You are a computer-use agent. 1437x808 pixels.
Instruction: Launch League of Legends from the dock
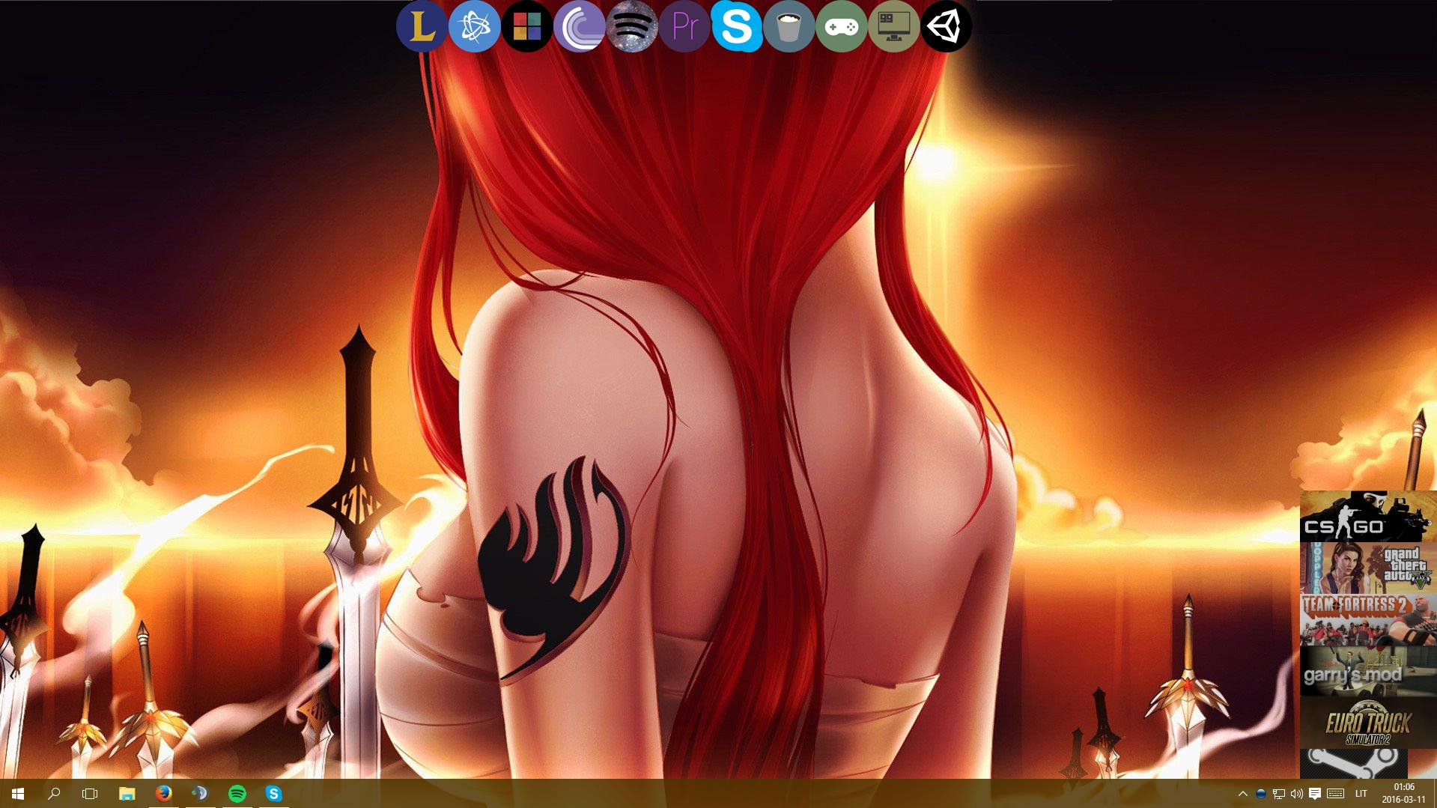(422, 26)
